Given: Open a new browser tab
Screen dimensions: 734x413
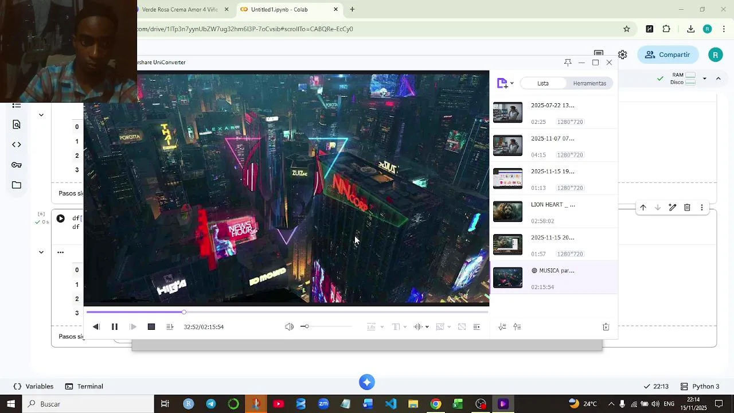Looking at the screenshot, I should [x=352, y=9].
